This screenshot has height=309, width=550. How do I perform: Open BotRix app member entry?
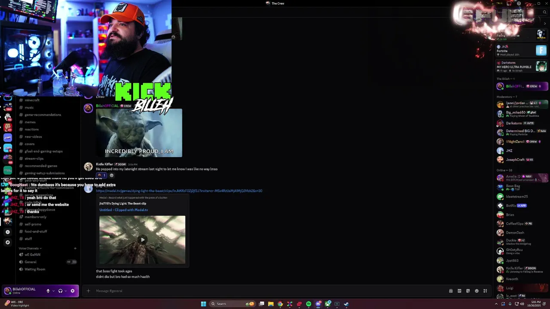(522, 206)
